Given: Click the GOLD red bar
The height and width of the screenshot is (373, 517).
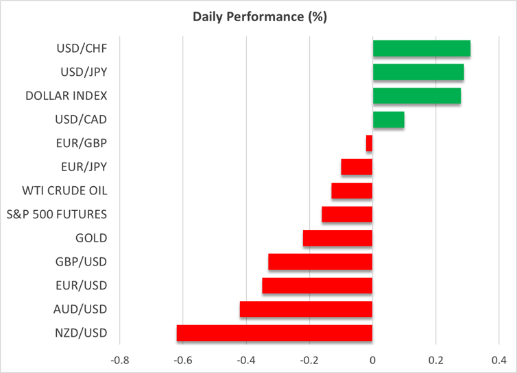Looking at the screenshot, I should pyautogui.click(x=337, y=238).
